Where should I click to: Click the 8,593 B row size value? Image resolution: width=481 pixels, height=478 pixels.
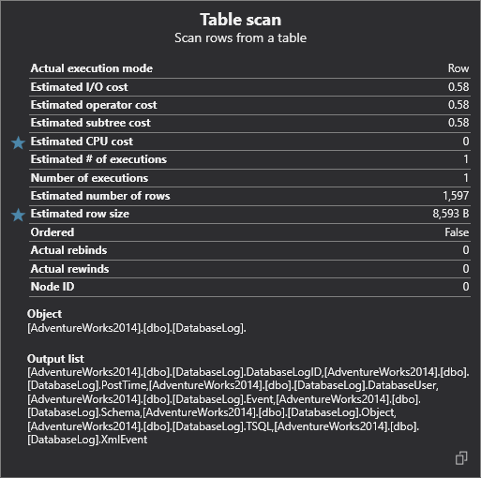coord(451,214)
